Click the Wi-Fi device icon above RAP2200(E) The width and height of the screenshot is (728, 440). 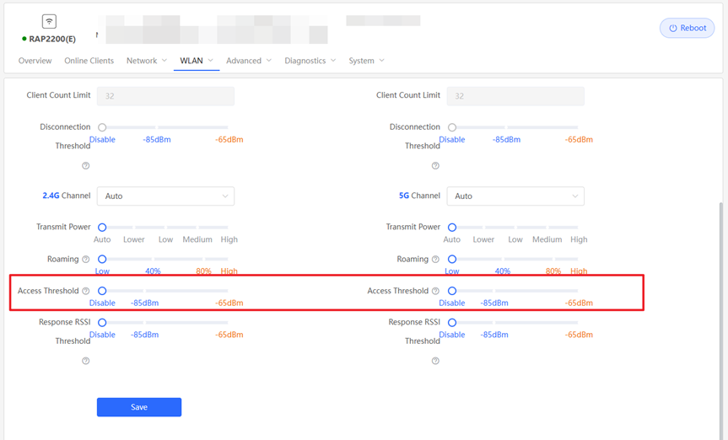[49, 21]
